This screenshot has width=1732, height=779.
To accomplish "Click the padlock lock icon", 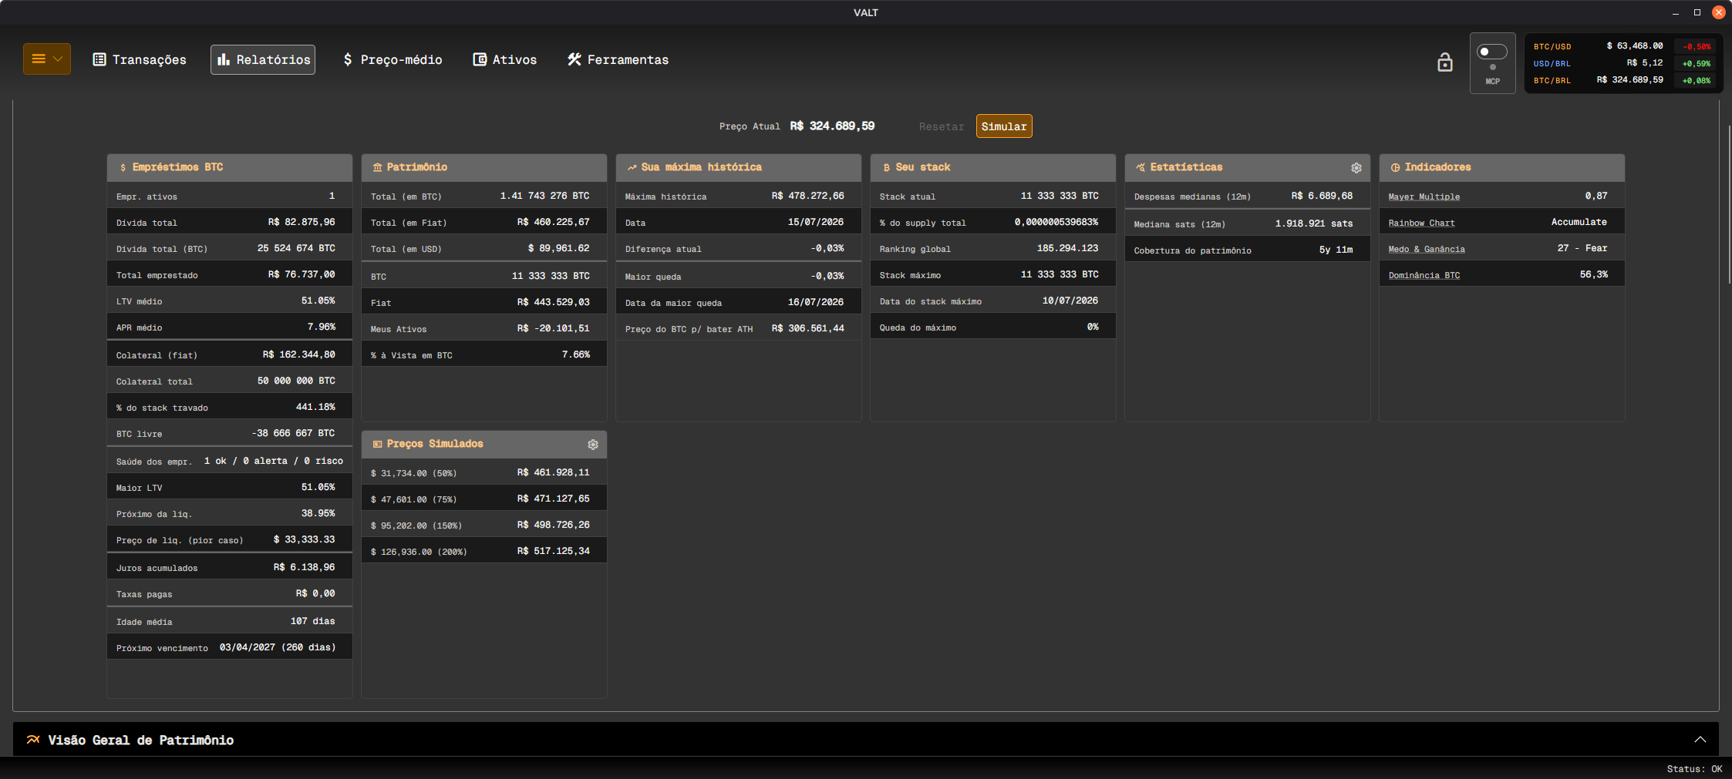I will pos(1445,62).
